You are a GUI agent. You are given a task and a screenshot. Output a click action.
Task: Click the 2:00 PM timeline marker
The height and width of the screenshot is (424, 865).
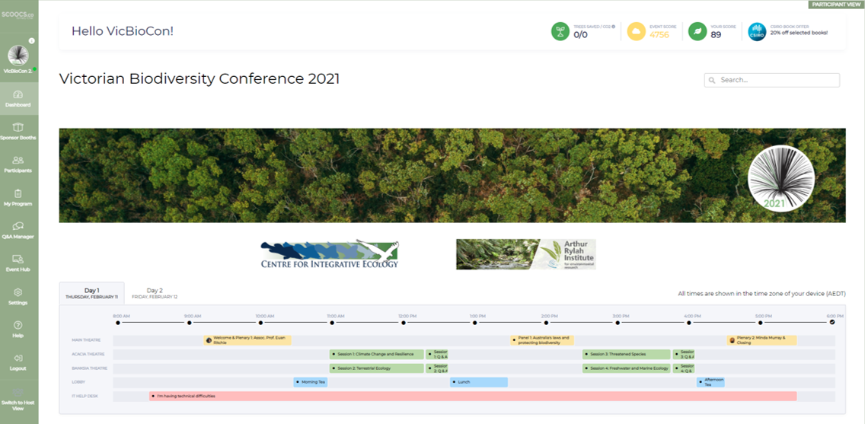point(546,323)
